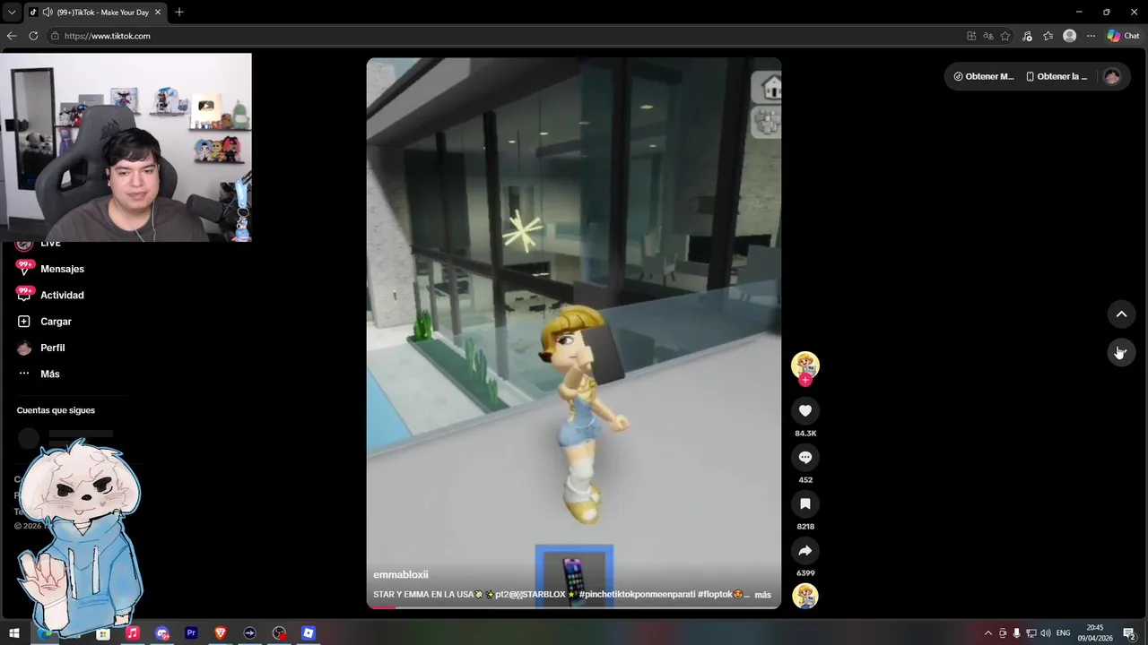Open the profile avatar at top right
The width and height of the screenshot is (1148, 645).
[x=1112, y=76]
